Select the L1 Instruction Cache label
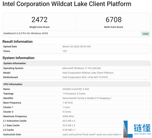The height and width of the screenshot is (138, 152). [15, 121]
